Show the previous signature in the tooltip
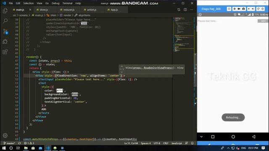Viewport: 269px width, 151px height. coord(122,66)
